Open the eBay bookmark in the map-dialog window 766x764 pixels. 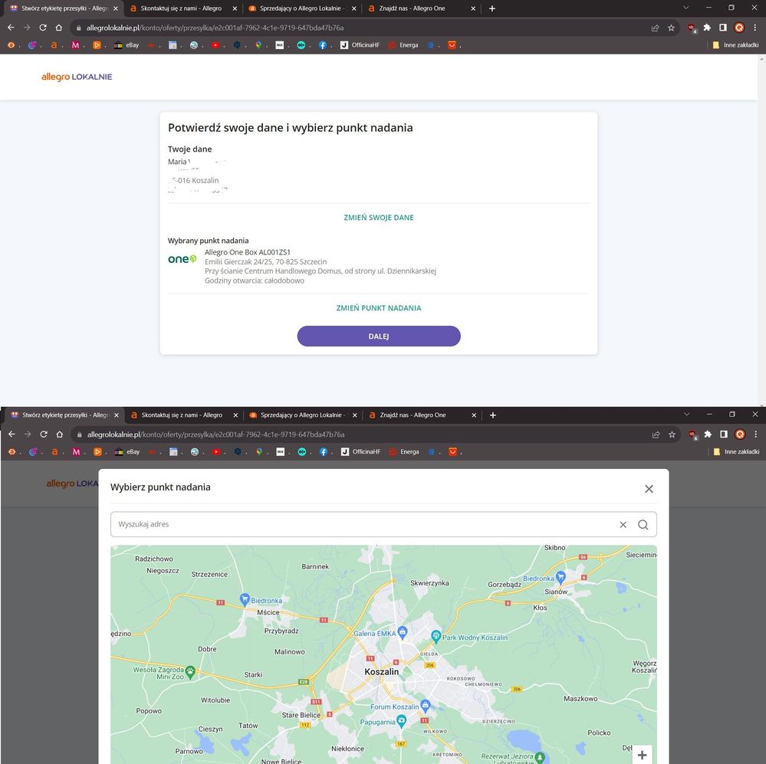click(x=127, y=451)
